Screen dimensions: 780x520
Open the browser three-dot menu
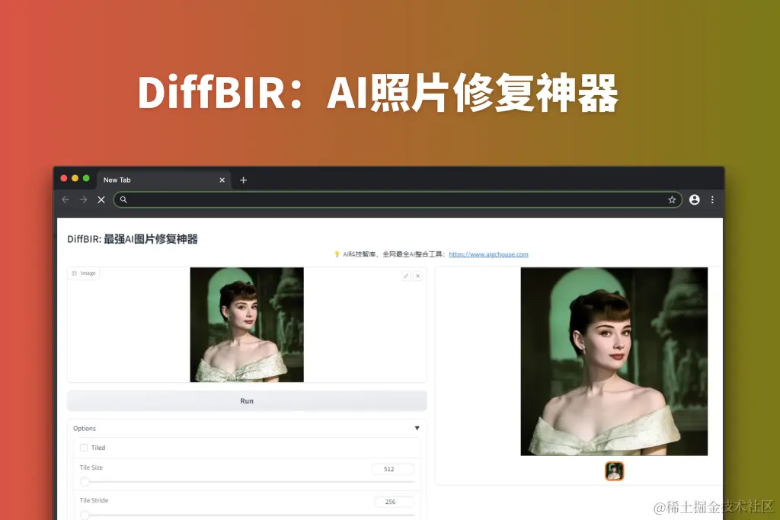(x=712, y=199)
